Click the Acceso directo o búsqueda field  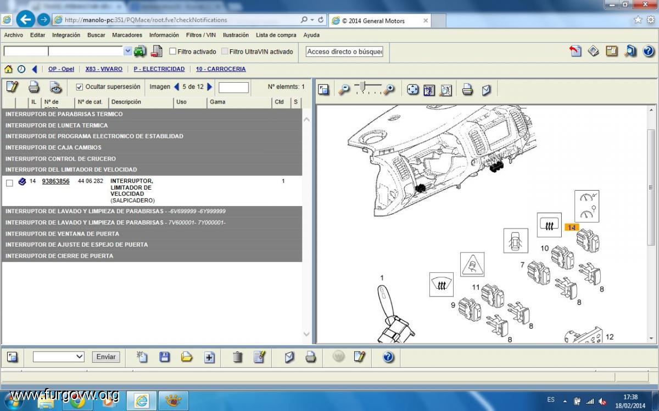344,52
